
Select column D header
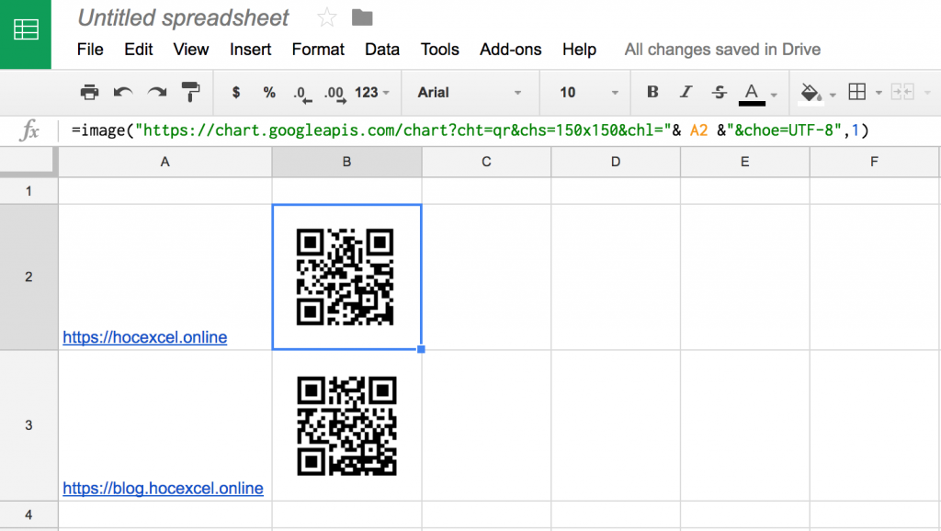click(616, 162)
